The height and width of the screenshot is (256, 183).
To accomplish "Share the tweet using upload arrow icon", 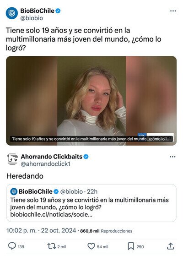I will pyautogui.click(x=171, y=246).
